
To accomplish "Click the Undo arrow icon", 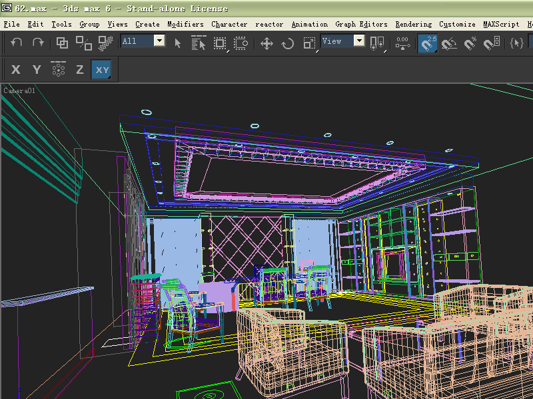I will pos(17,43).
